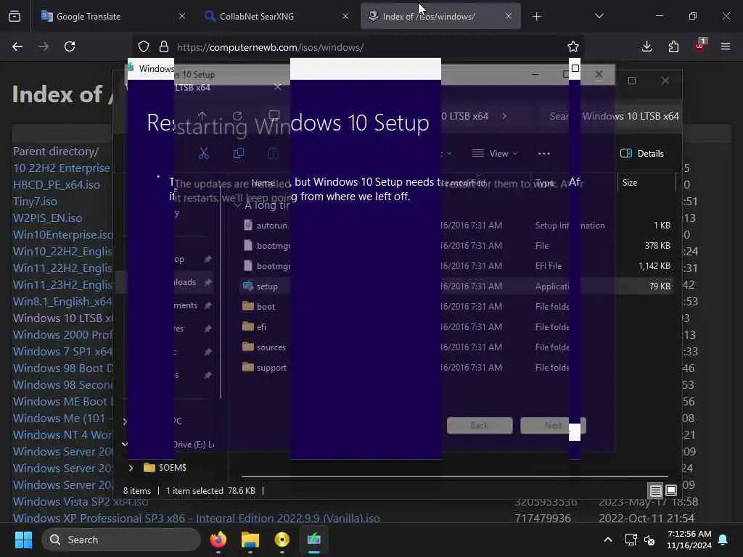Collapse the A long time ago group
This screenshot has width=743, height=557.
237,205
